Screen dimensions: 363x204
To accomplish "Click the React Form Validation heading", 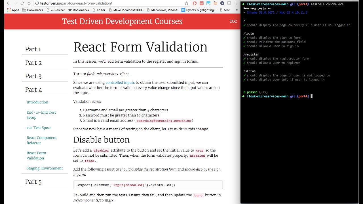I will (140, 47).
